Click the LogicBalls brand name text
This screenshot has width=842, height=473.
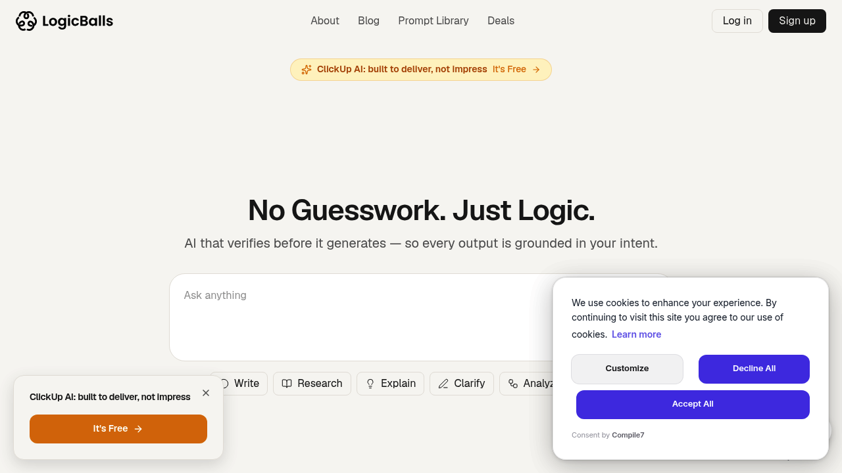pos(78,21)
